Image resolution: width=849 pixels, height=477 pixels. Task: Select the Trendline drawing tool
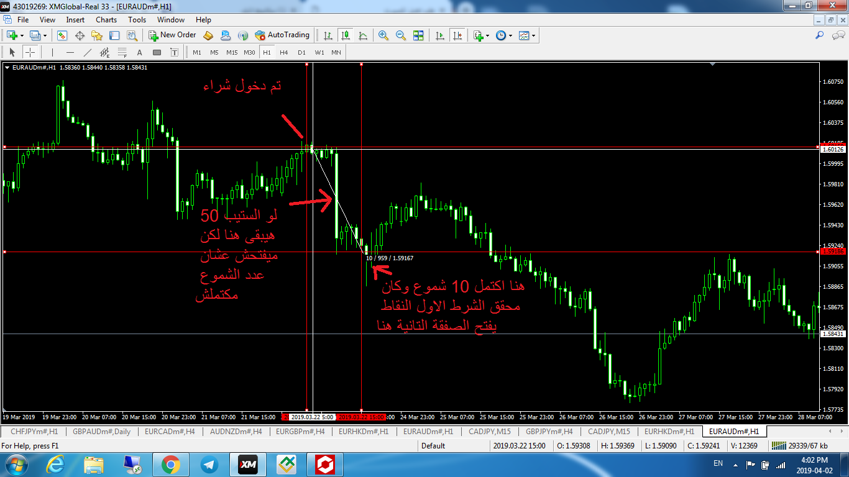(87, 52)
